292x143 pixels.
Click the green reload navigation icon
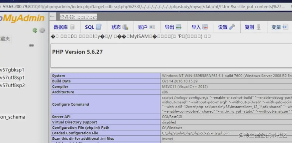pos(35,30)
